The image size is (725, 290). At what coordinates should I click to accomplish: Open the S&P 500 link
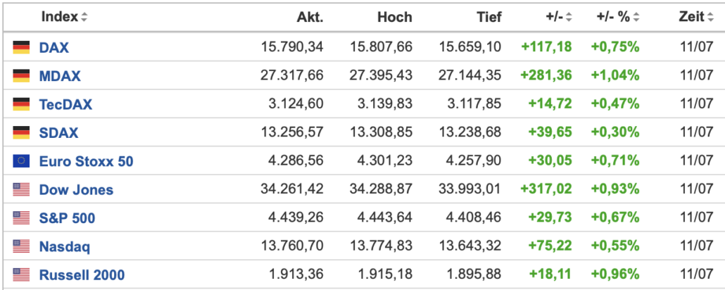[67, 217]
